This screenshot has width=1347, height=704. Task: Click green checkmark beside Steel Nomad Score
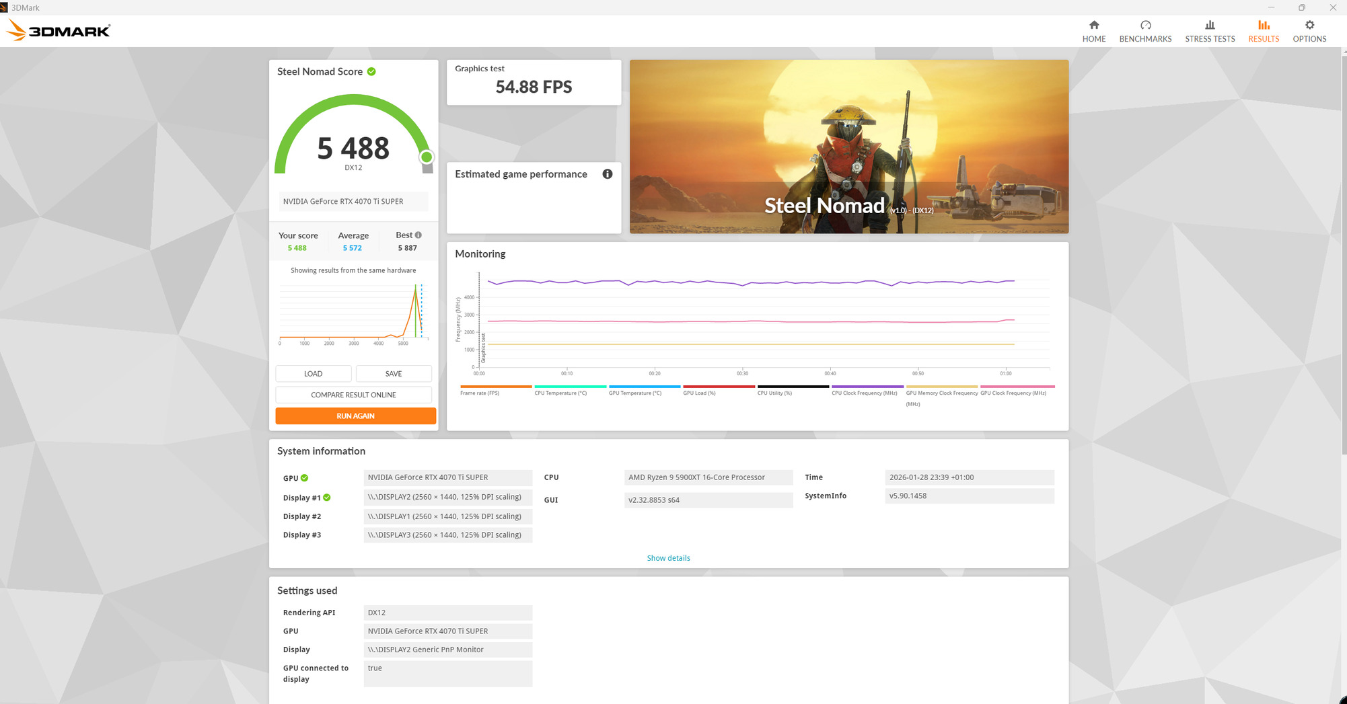pos(371,71)
